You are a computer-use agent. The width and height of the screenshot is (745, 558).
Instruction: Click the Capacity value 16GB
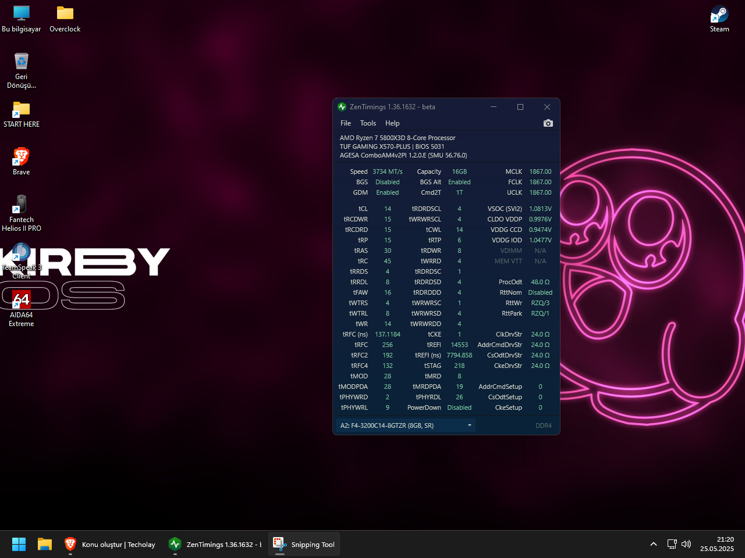coord(459,171)
